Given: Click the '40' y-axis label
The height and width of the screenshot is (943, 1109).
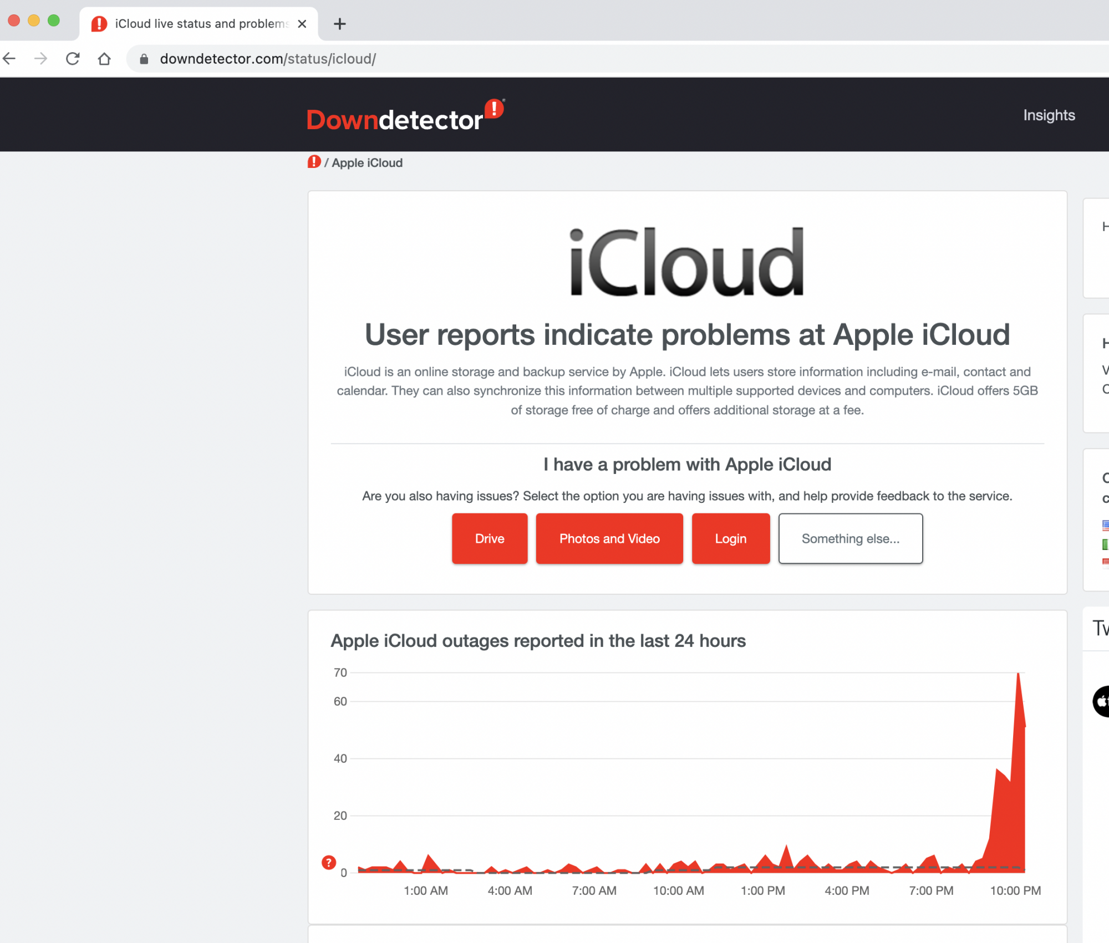Looking at the screenshot, I should click(x=340, y=758).
